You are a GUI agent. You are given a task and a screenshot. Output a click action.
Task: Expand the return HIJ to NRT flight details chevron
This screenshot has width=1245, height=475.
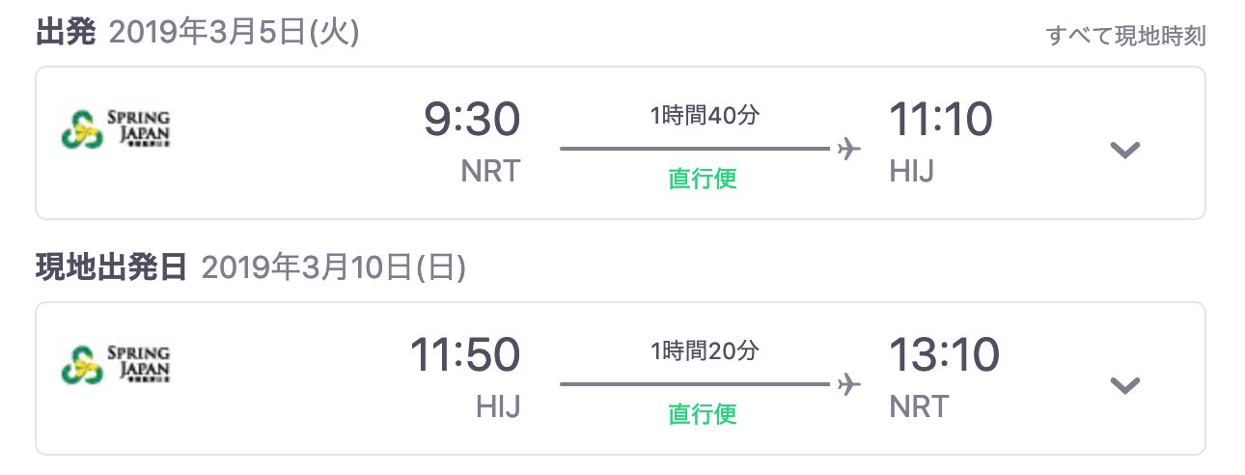[x=1125, y=385]
